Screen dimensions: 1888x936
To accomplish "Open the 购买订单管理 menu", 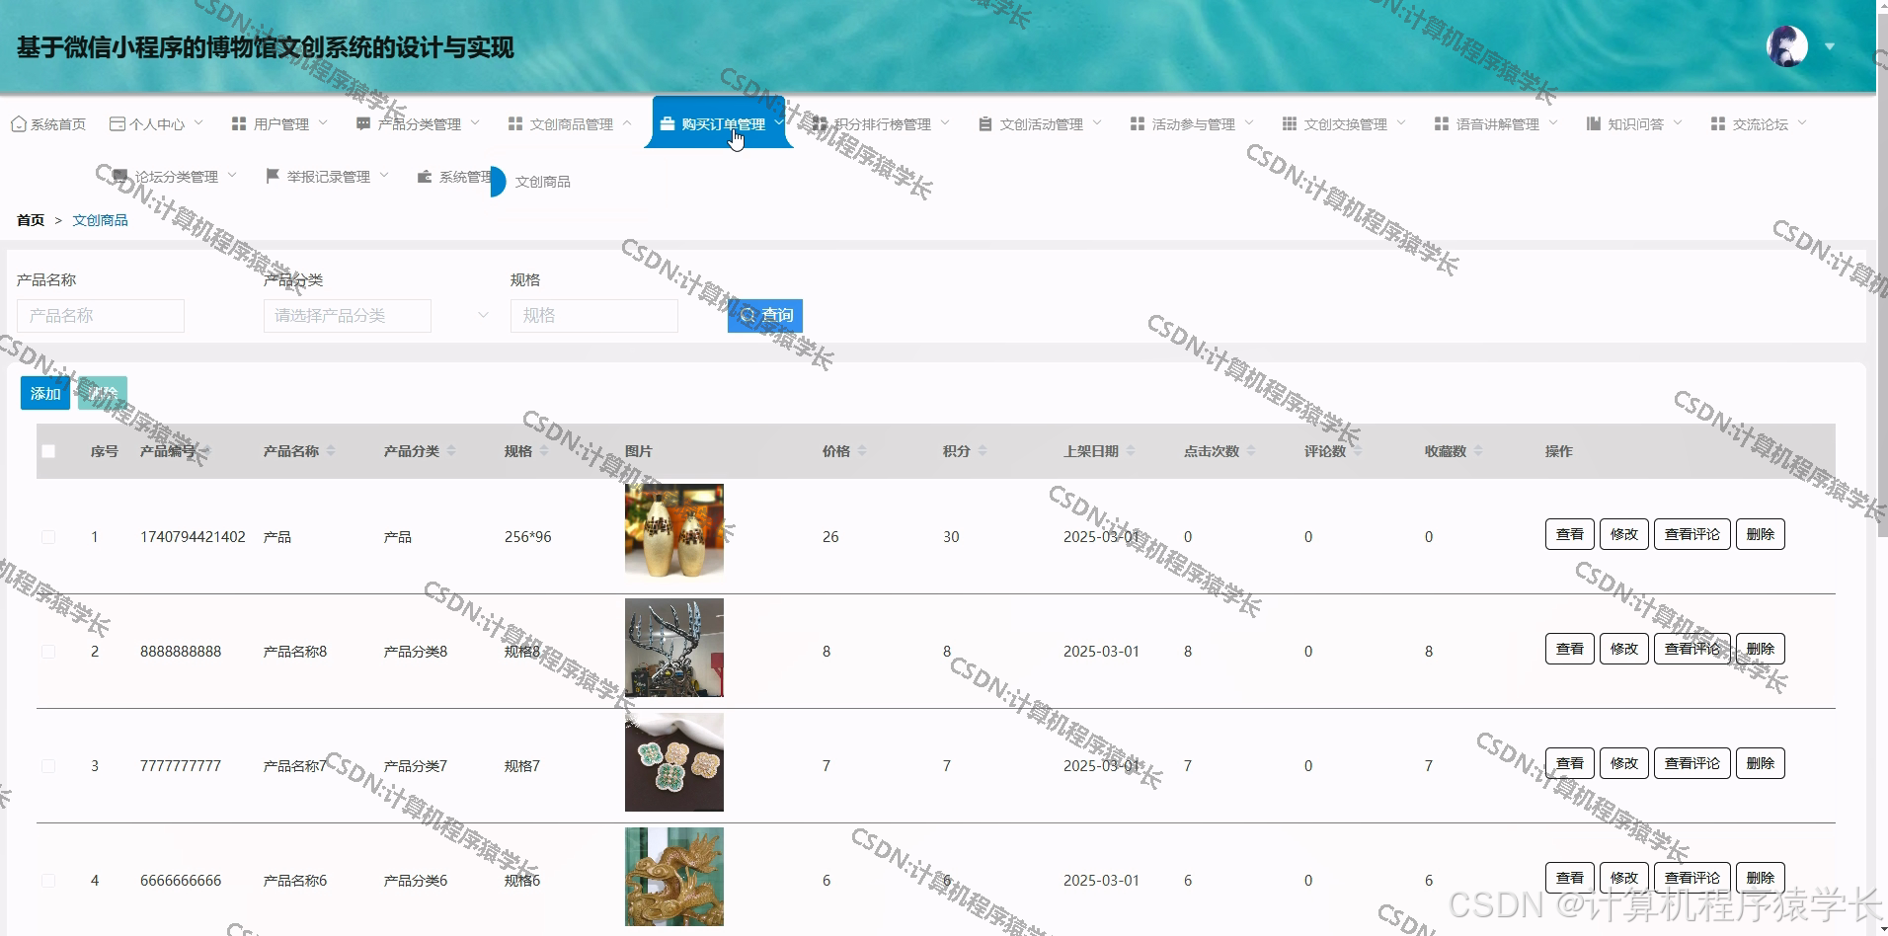I will 719,123.
